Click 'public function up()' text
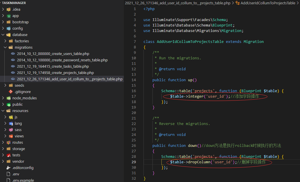The width and height of the screenshot is (300, 182). point(174,80)
